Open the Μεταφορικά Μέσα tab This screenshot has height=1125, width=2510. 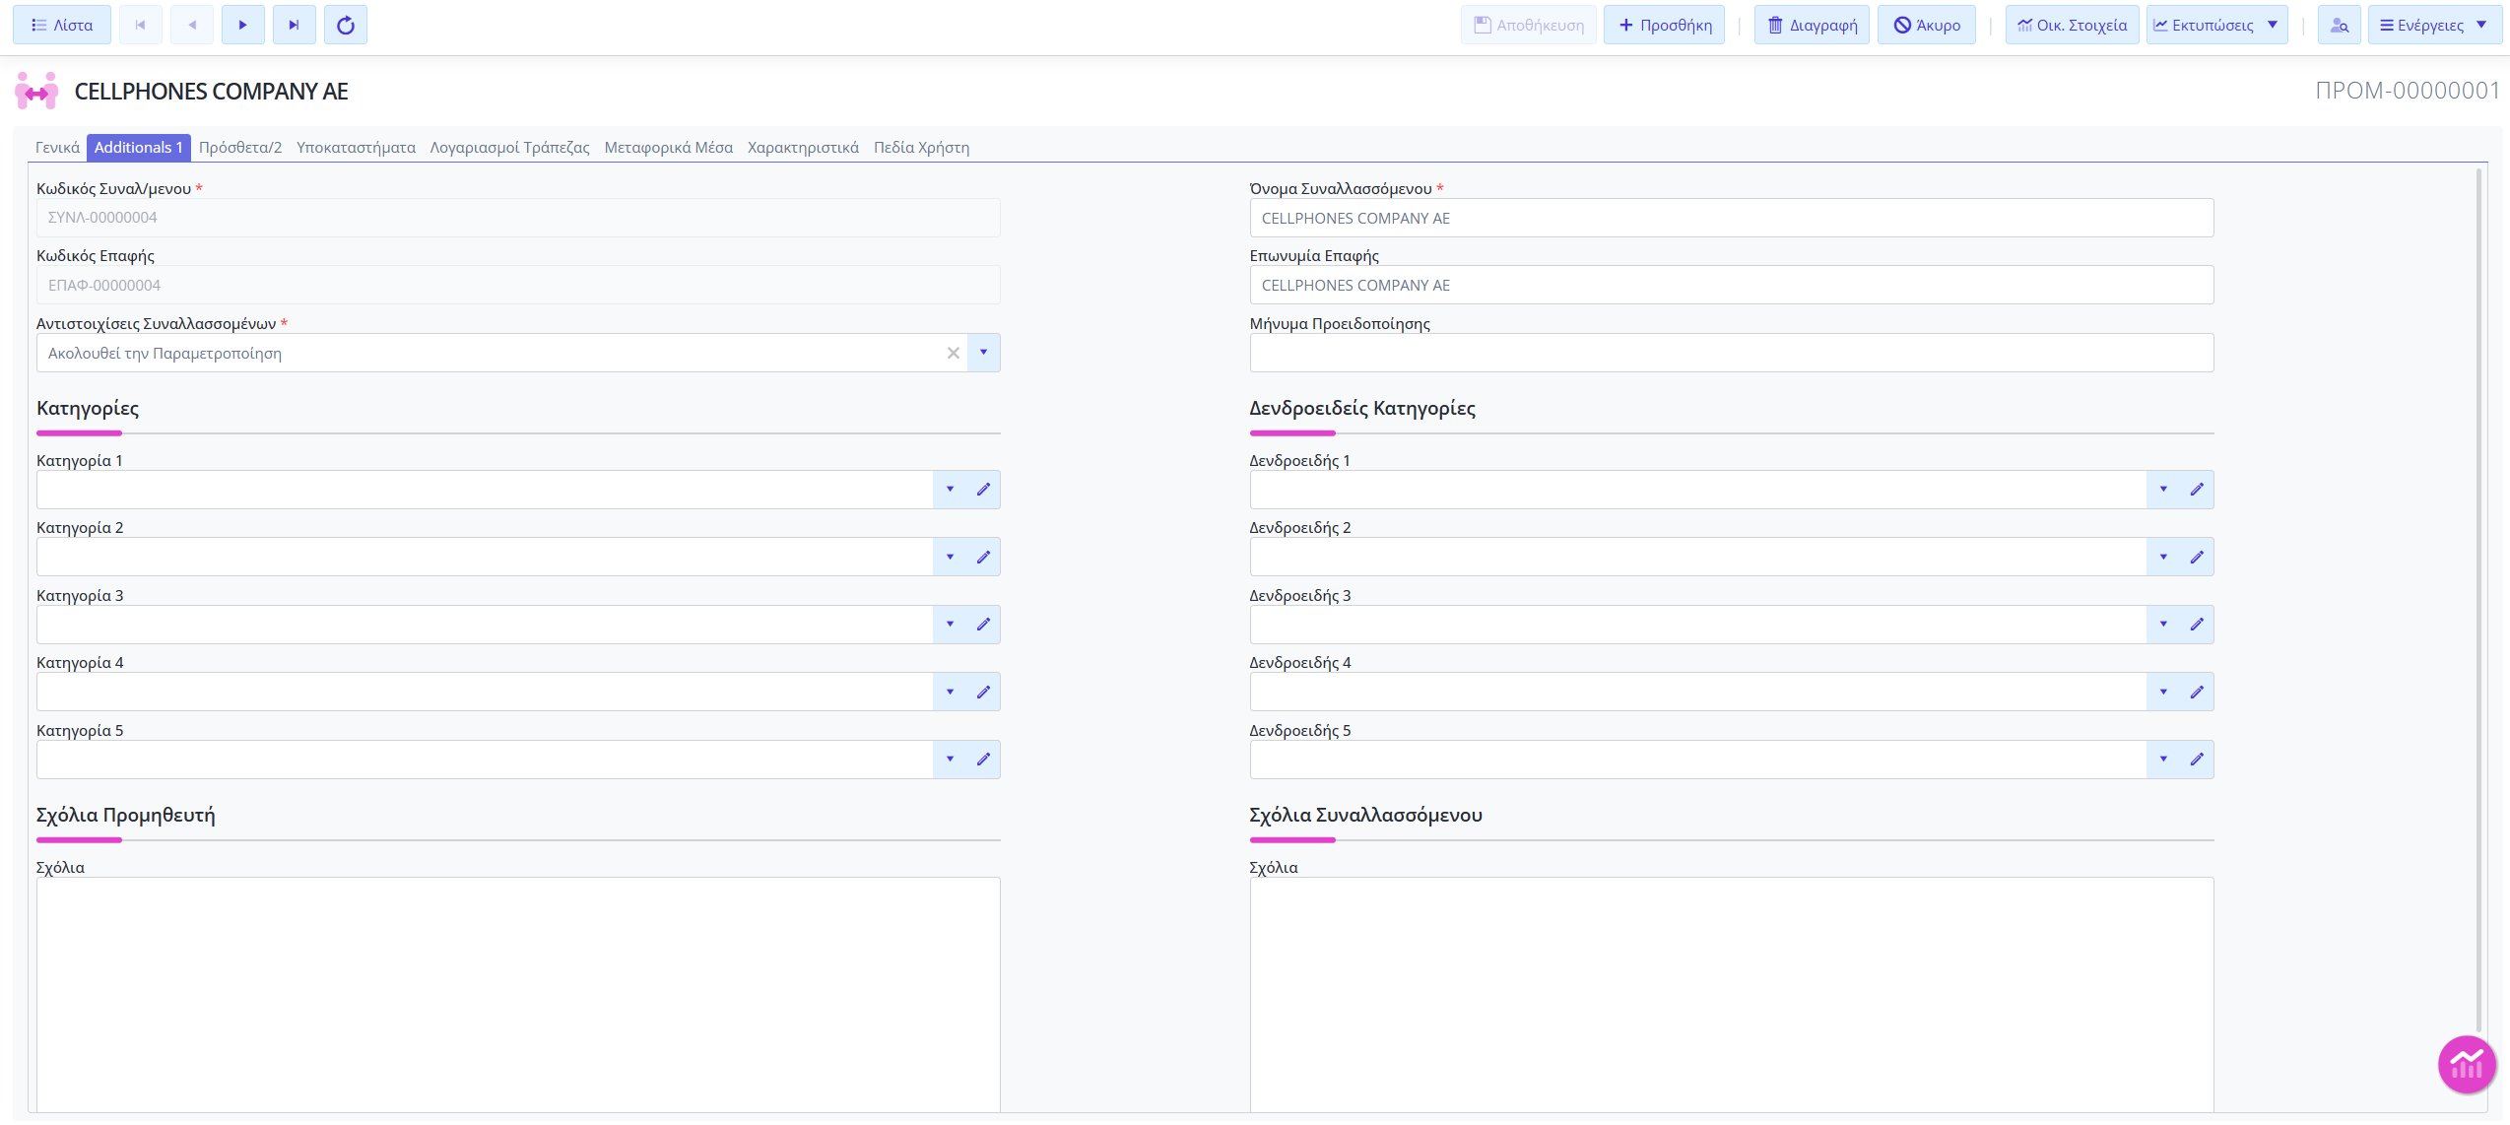click(669, 148)
